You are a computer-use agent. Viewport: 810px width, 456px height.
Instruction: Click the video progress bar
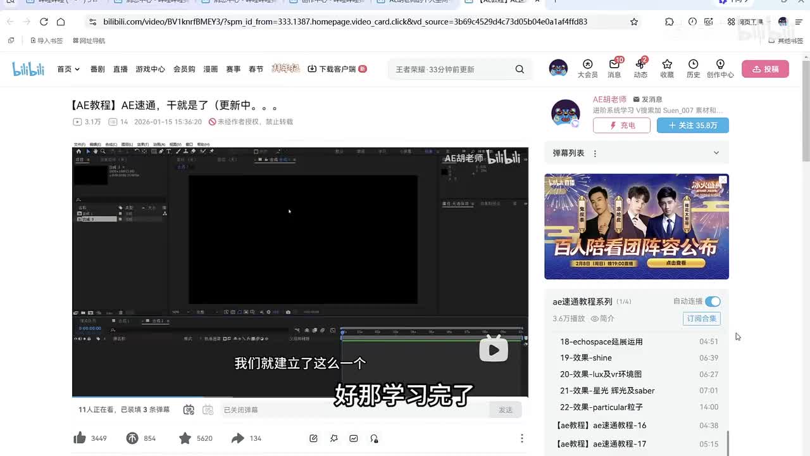coord(300,397)
